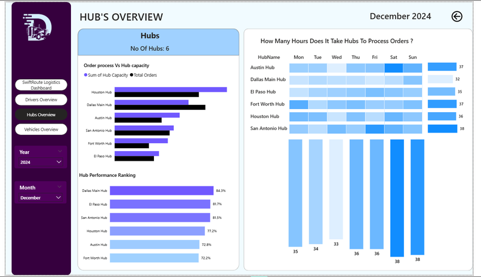Click Fort Worth Hub Monday heatmap cell
Image resolution: width=481 pixels, height=277 pixels.
(x=298, y=104)
